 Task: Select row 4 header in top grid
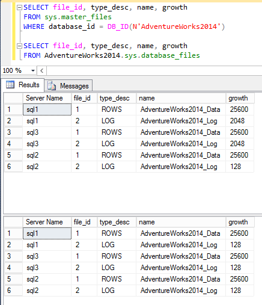point(13,144)
